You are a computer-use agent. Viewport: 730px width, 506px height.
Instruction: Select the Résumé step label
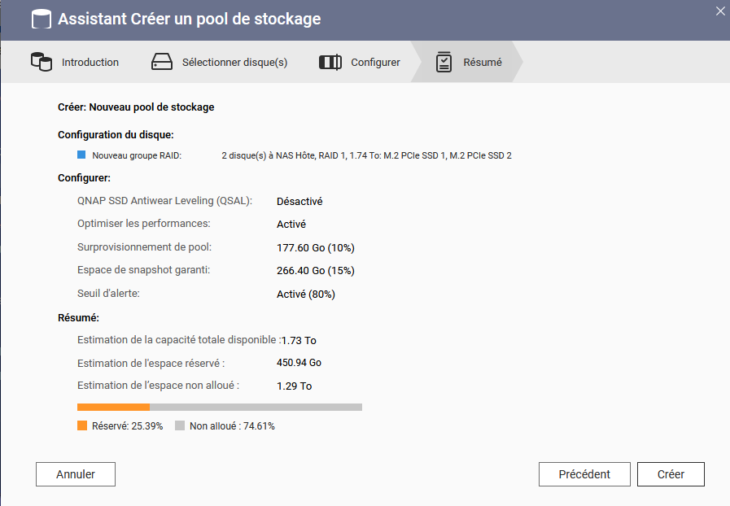(483, 62)
